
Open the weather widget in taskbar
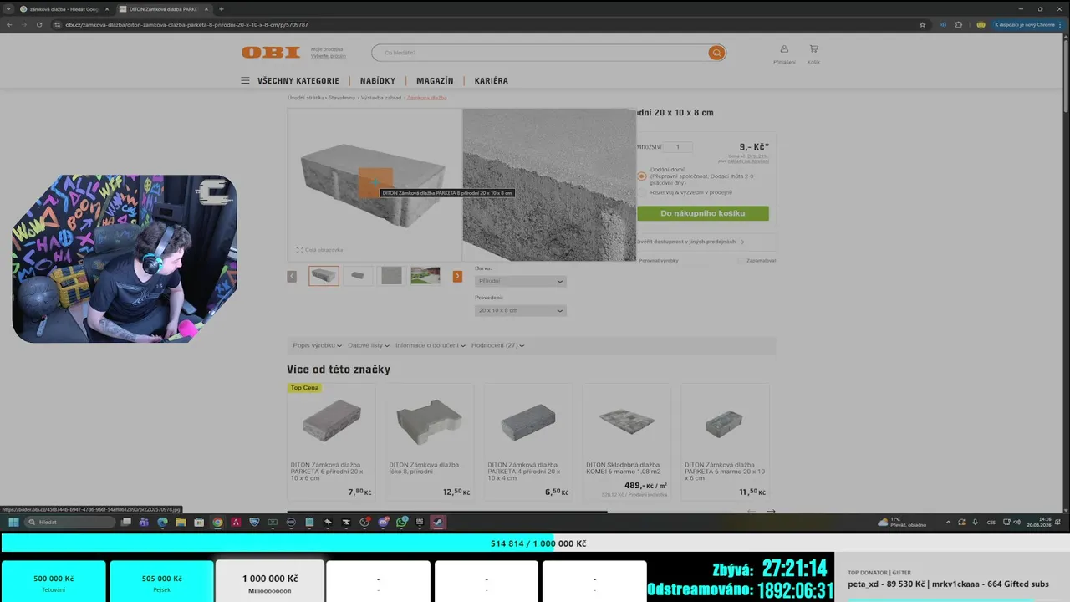(902, 522)
